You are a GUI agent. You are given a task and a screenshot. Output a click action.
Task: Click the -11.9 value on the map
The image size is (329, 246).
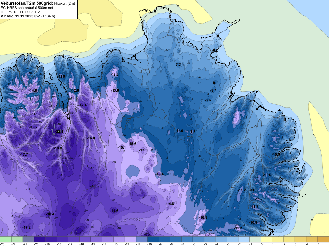coord(62,76)
